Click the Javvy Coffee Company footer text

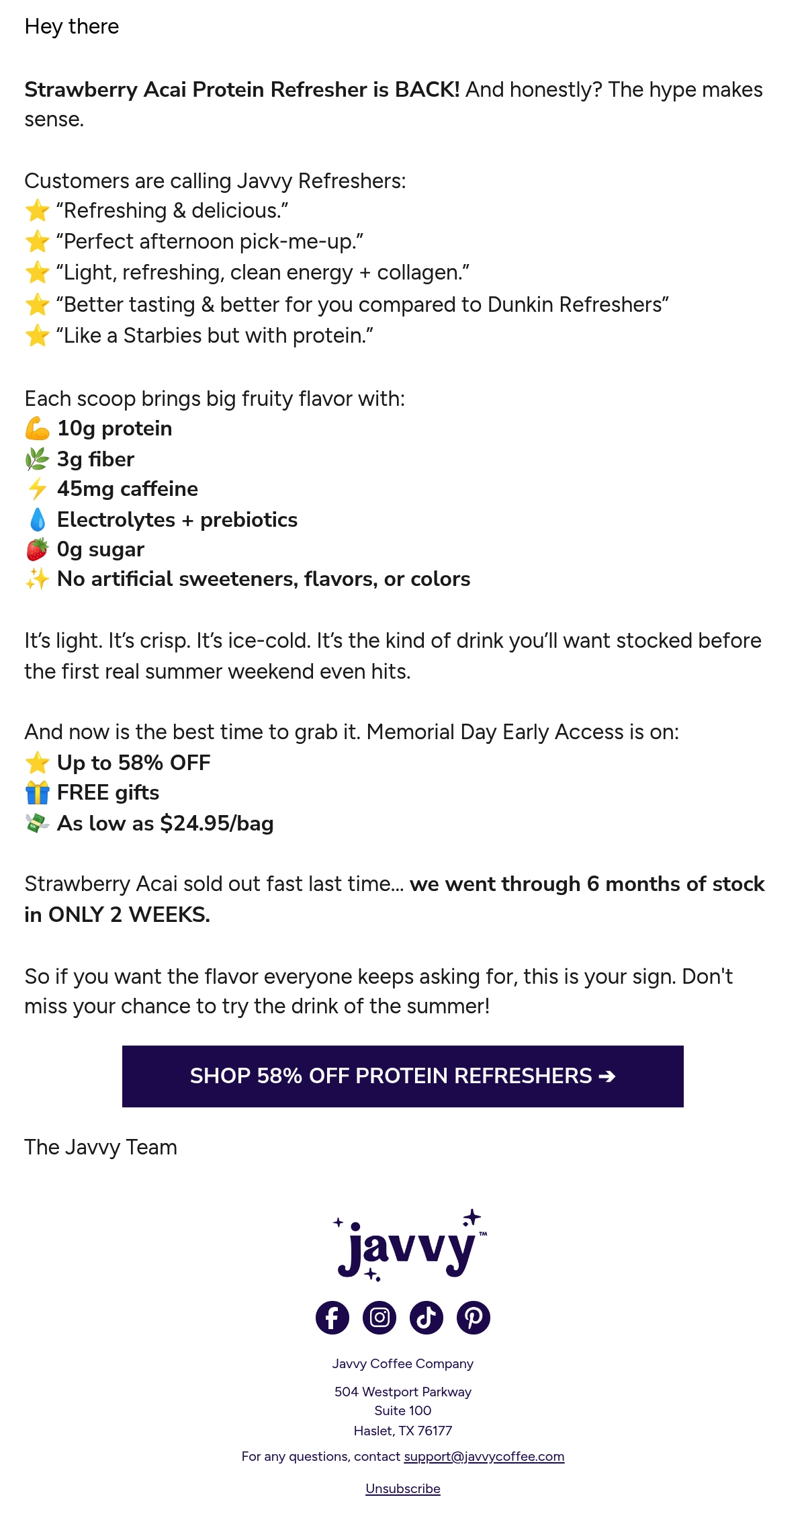coord(403,1363)
